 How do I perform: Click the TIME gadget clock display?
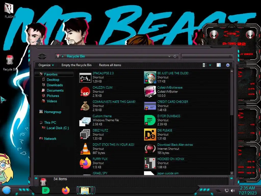click(234, 44)
